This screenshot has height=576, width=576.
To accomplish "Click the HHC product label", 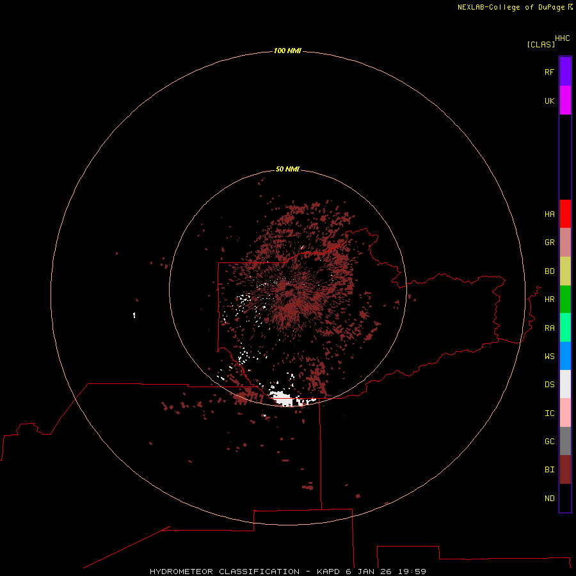I will 562,38.
